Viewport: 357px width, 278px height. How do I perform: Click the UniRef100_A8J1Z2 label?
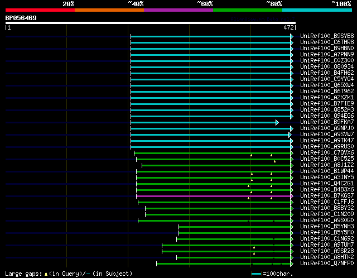click(x=327, y=165)
